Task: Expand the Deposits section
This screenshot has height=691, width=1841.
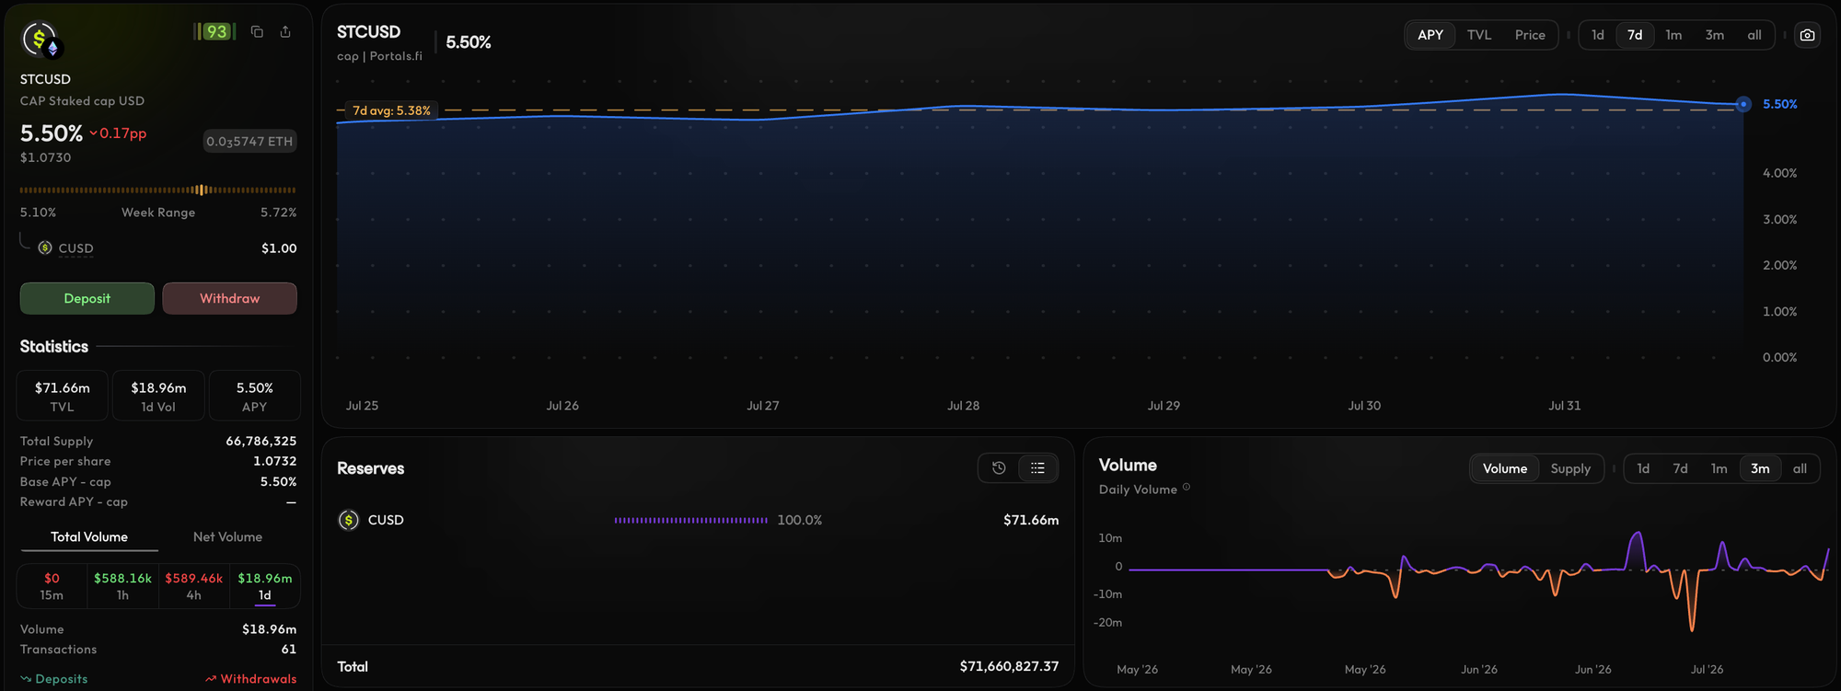Action: (54, 679)
